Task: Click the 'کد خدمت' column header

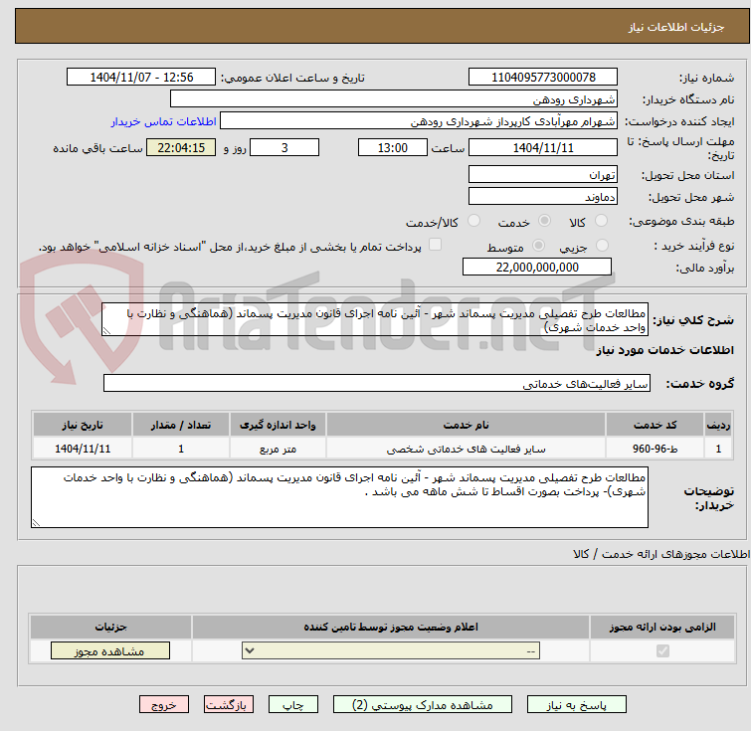Action: [x=655, y=425]
